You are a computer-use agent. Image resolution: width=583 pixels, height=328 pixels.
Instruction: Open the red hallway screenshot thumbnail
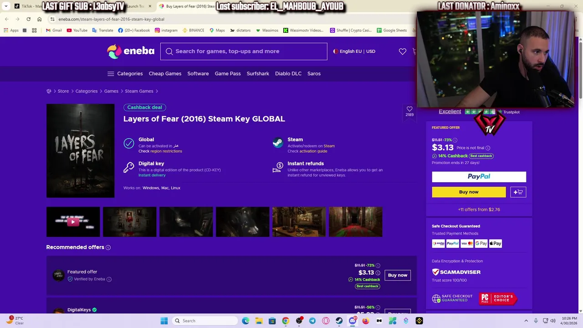(355, 222)
